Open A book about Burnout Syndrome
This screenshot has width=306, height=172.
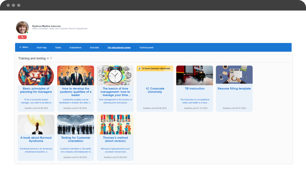pos(36,139)
